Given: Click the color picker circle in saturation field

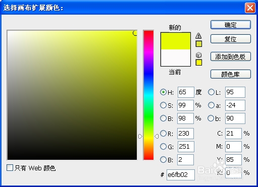Looking at the screenshot, I should pos(135,33).
